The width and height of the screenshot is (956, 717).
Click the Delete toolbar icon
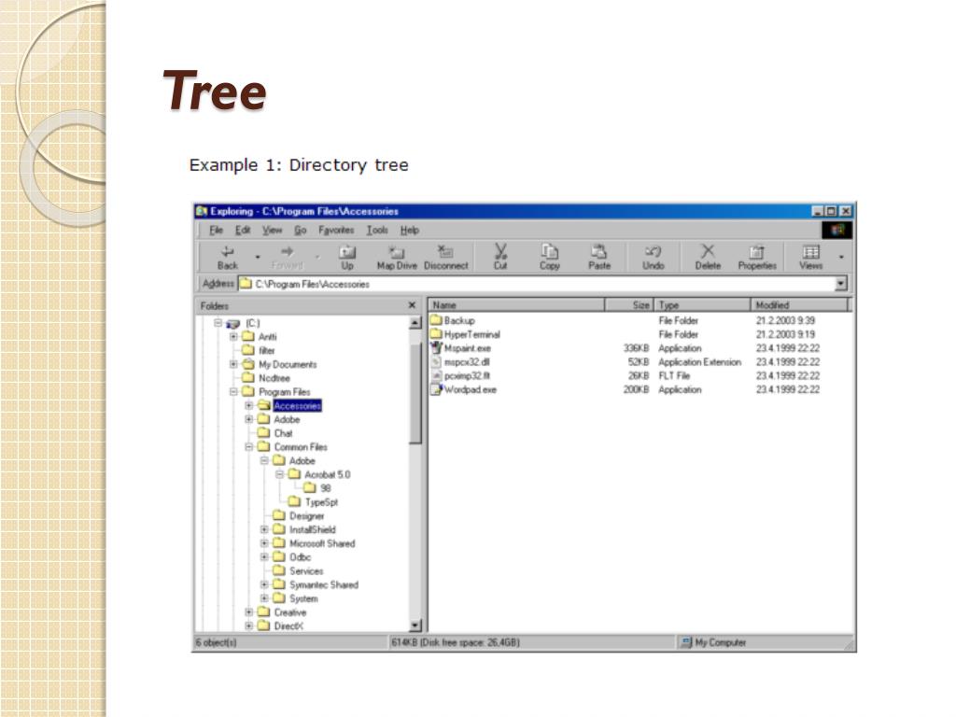coord(708,252)
